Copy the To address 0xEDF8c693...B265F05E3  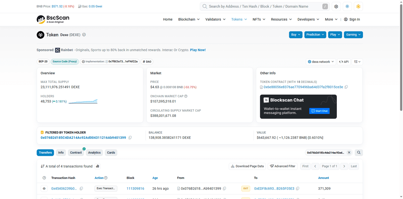tap(298, 189)
